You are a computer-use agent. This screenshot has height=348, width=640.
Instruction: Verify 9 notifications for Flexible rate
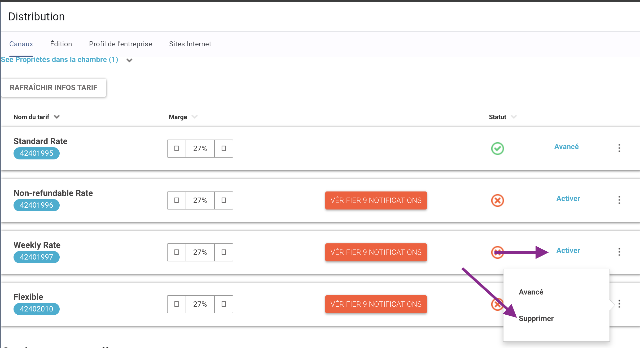pos(376,304)
